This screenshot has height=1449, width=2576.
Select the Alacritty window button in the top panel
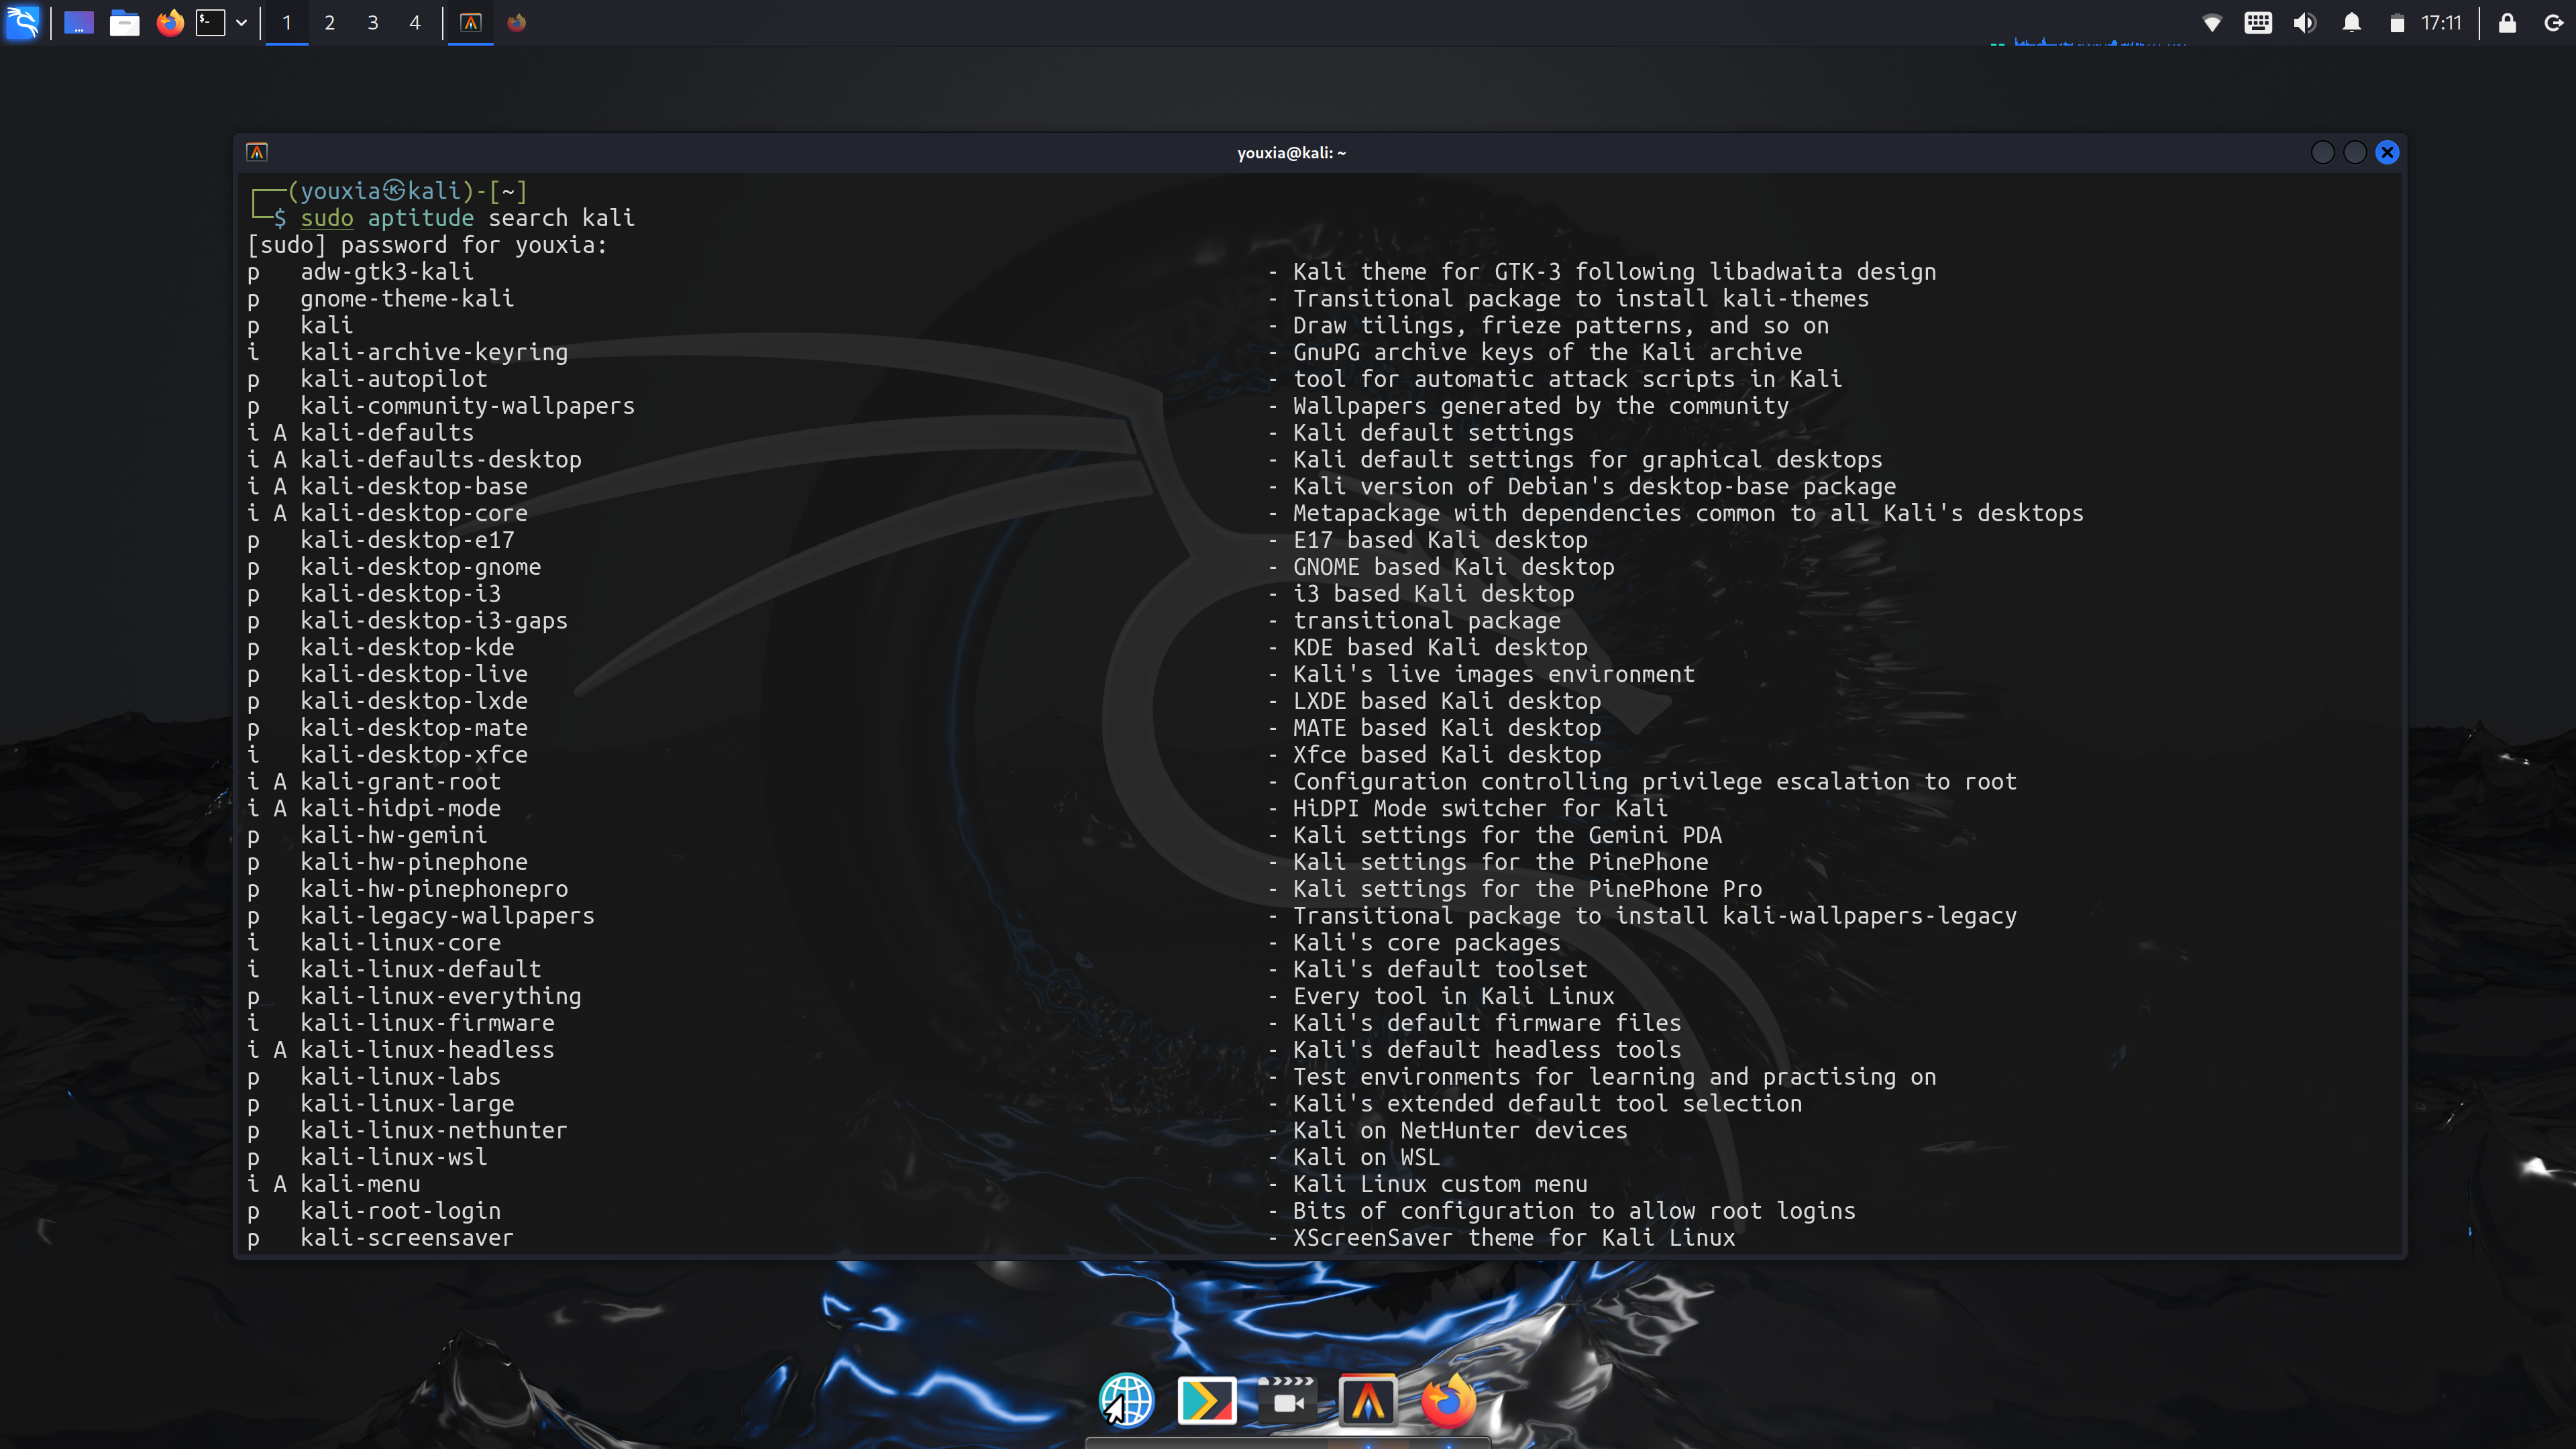[471, 22]
